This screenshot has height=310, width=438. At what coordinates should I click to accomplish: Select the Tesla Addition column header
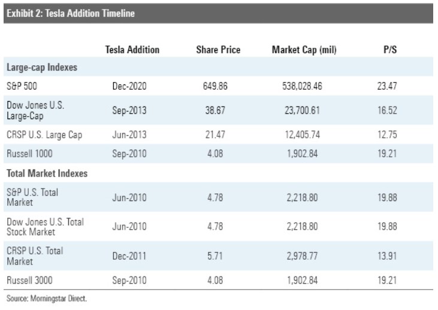132,51
